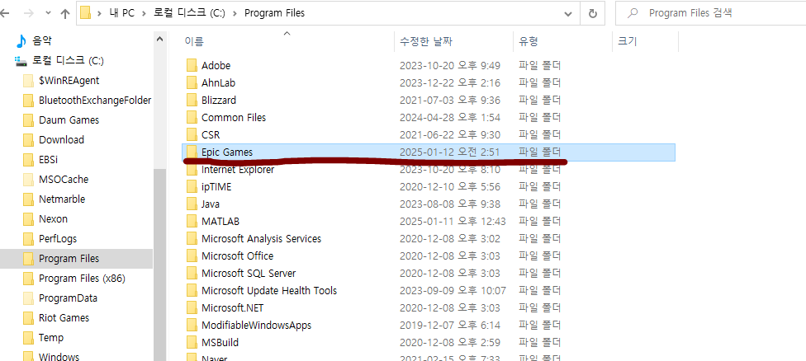Screen dimensions: 806x361
Task: Open Windows folder in the navigation tree
Action: [59, 356]
